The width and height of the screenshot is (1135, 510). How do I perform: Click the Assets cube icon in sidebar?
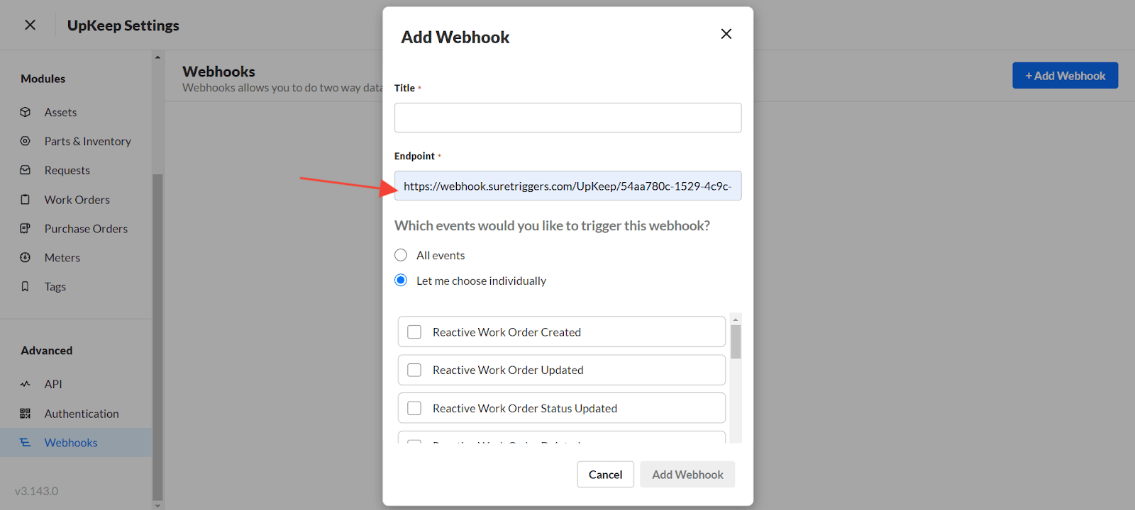click(x=26, y=112)
